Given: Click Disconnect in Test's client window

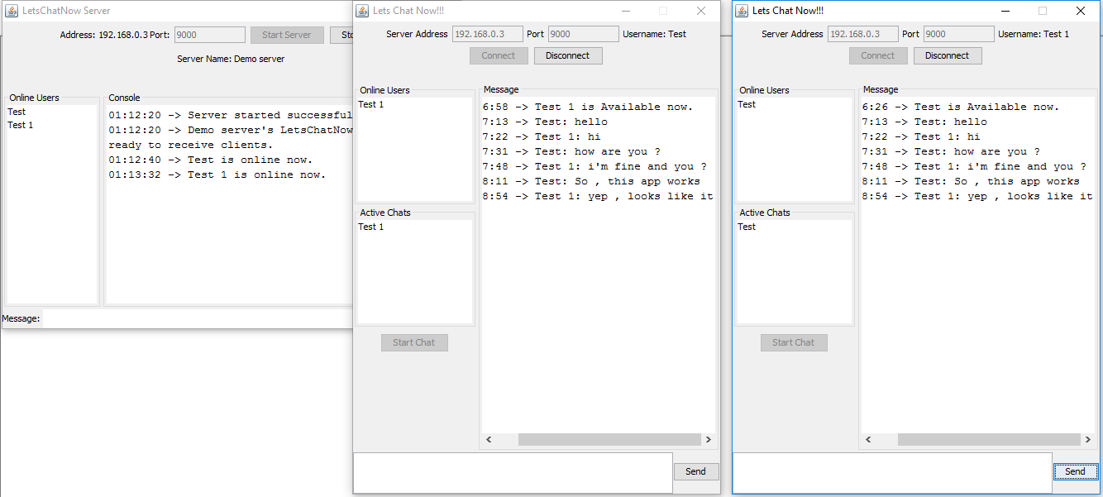Looking at the screenshot, I should click(568, 55).
